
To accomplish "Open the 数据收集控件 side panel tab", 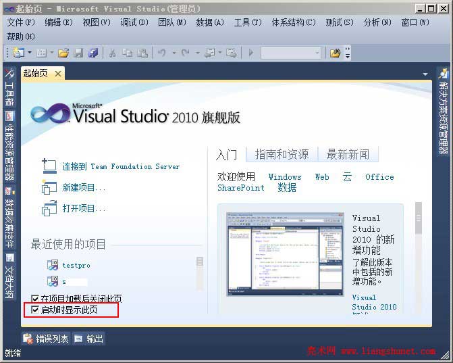I will pos(9,218).
